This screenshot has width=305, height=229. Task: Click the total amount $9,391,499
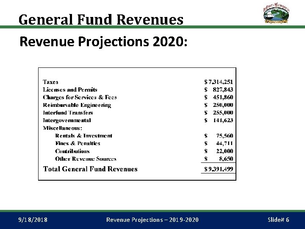pos(219,169)
